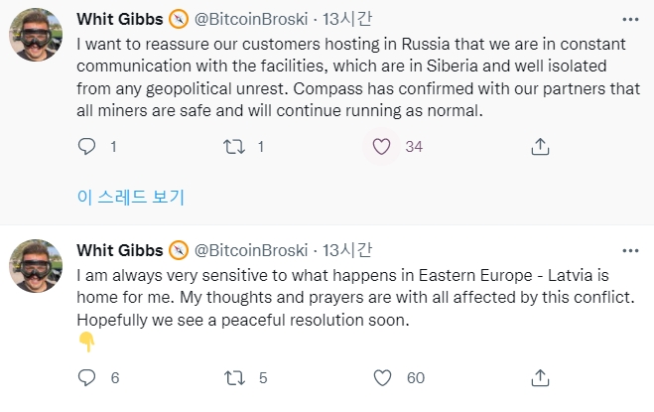Image resolution: width=654 pixels, height=412 pixels.
Task: Reply to the Siberia hosting tweet
Action: 87,147
